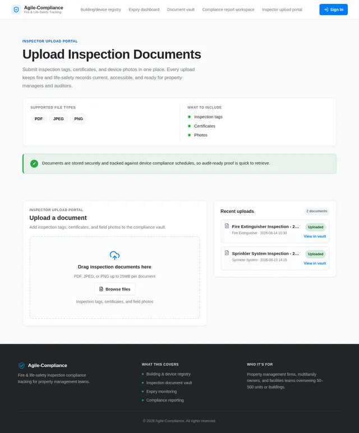Screen dimensions: 359x433
Task: Click the document icon beside Fire Extinguisher Inspection
Action: click(x=227, y=226)
